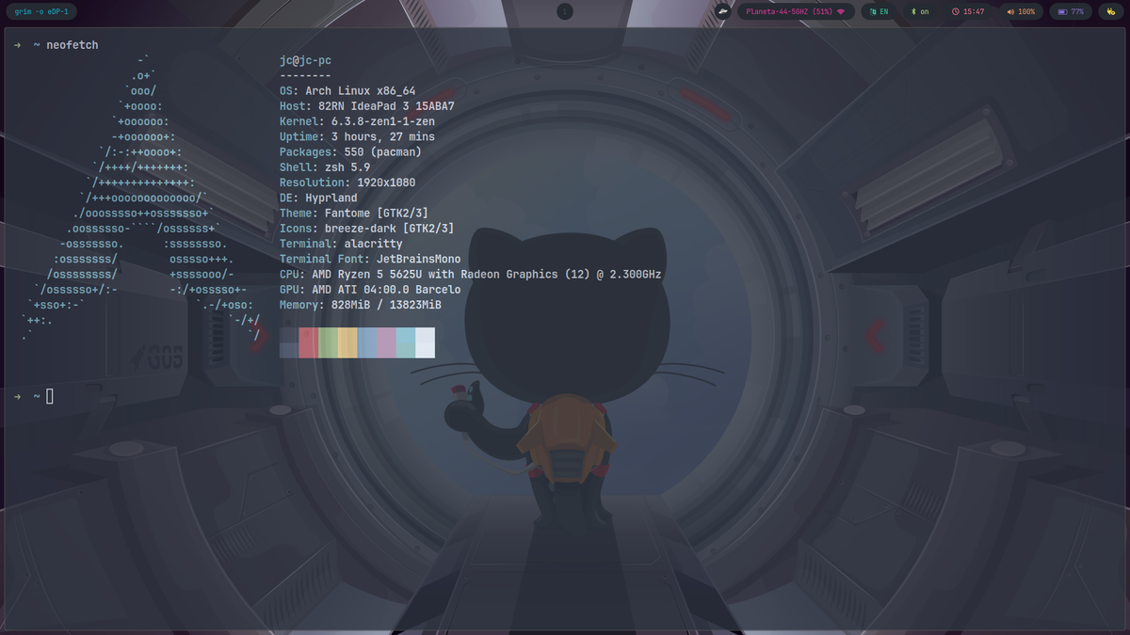
Task: Select workspace 1 in the bar center
Action: pyautogui.click(x=565, y=11)
